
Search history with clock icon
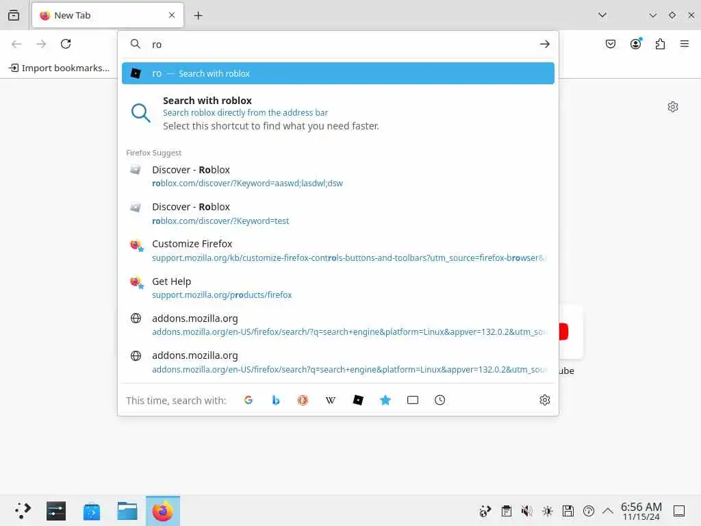click(440, 400)
